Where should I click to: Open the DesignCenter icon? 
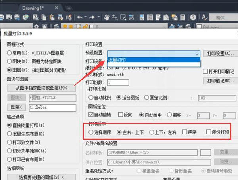pyautogui.click(x=150, y=17)
